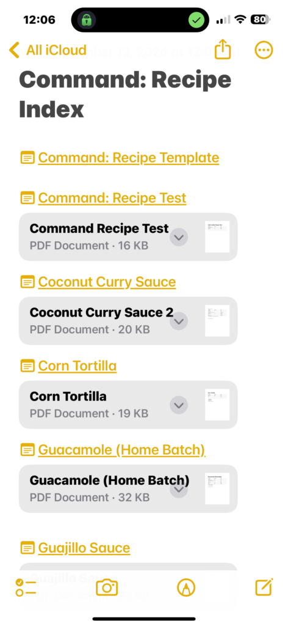This screenshot has width=288, height=626.
Task: Expand Corn Tortilla PDF chevron menu
Action: 179,405
